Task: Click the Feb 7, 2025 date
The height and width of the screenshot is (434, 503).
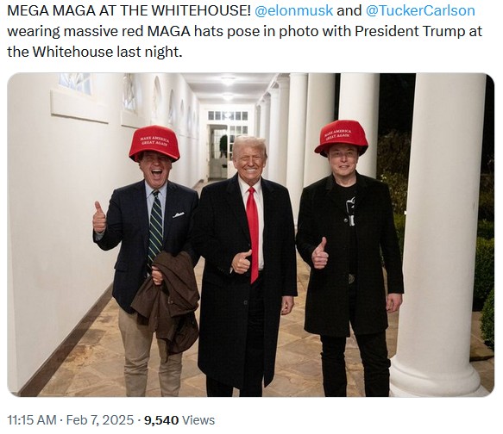Action: point(100,419)
